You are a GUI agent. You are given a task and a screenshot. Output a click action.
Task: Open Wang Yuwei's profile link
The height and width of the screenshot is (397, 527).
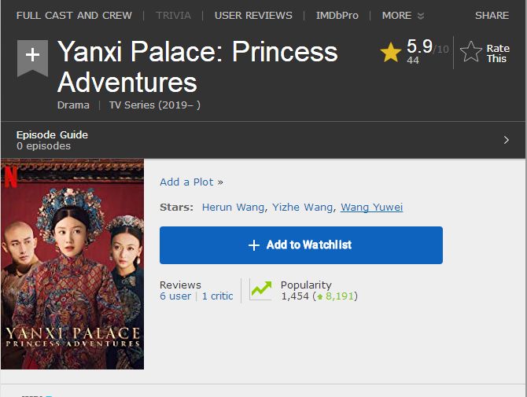pyautogui.click(x=371, y=208)
